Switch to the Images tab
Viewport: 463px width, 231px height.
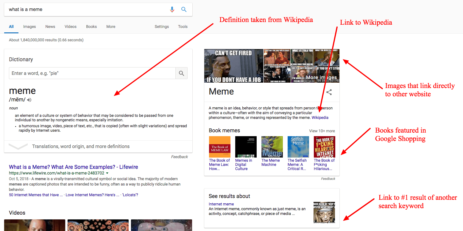click(x=29, y=26)
